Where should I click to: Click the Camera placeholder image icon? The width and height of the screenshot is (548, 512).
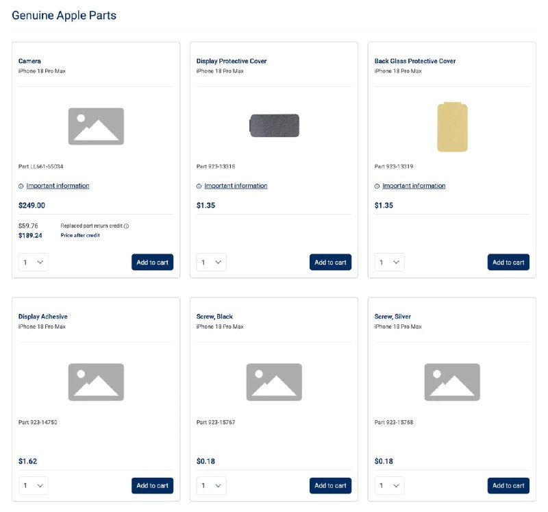(96, 126)
